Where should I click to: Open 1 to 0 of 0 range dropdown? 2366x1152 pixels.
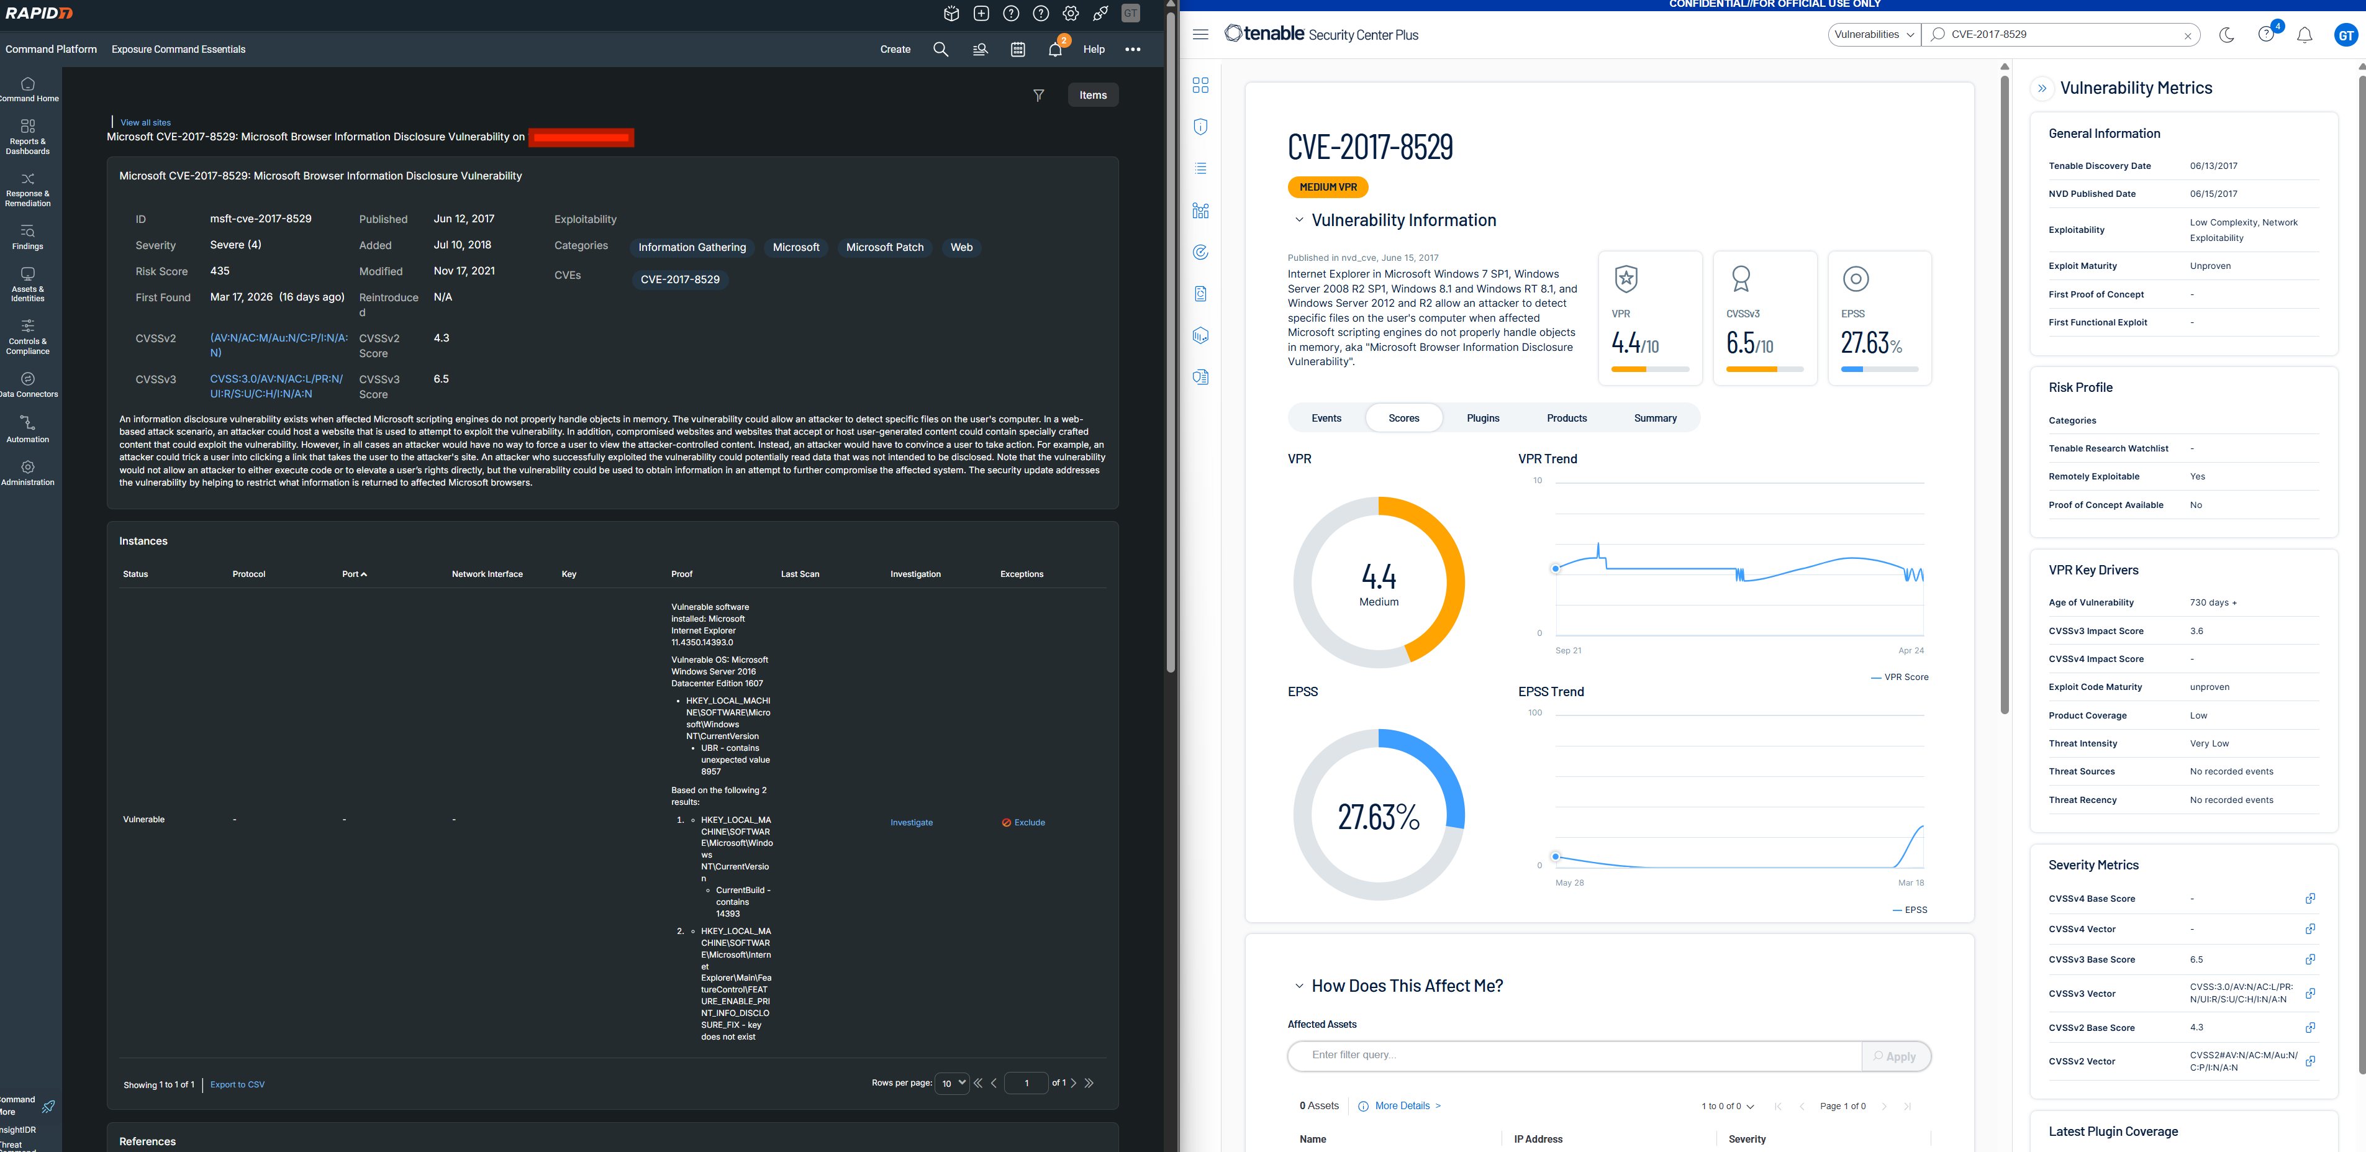[1727, 1106]
